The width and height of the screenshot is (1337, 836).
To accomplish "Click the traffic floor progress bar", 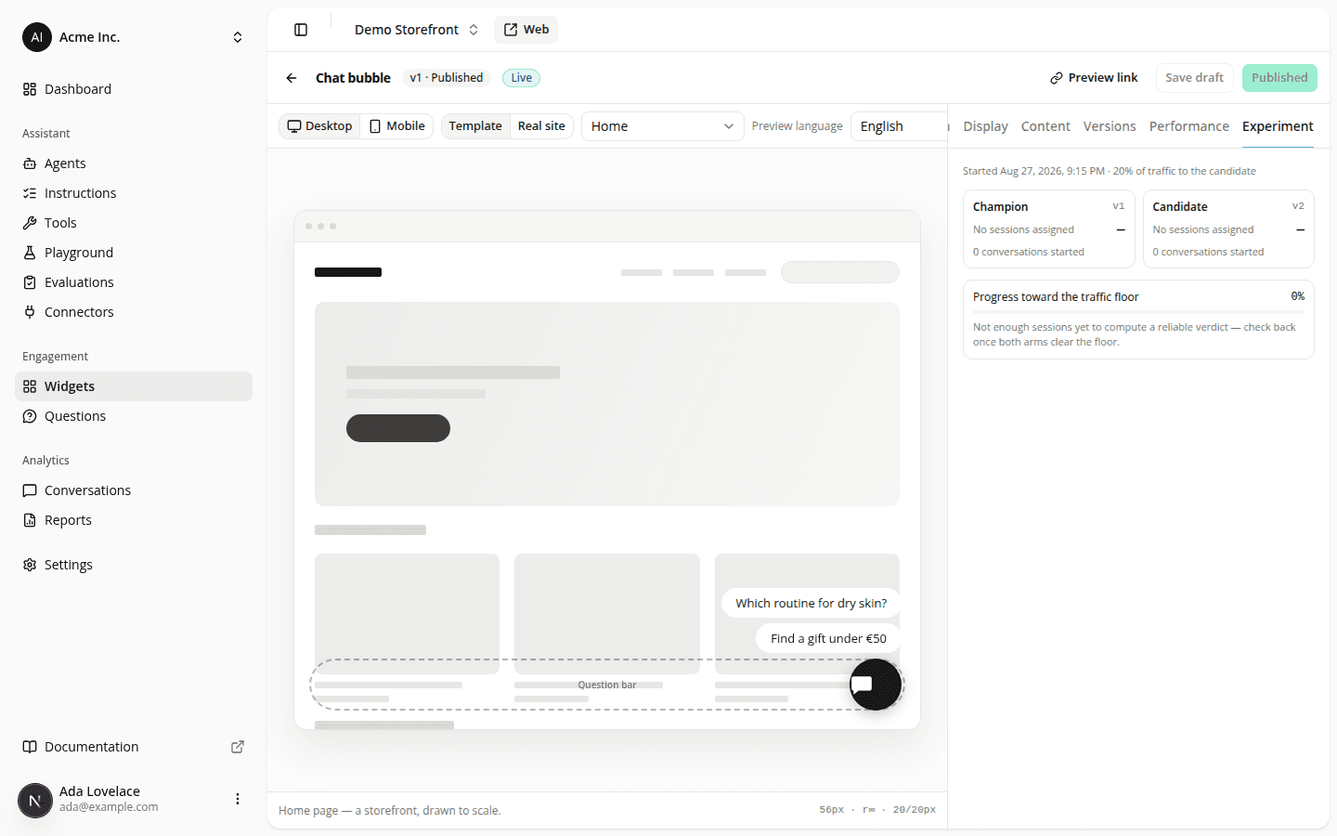I will coord(1138,311).
